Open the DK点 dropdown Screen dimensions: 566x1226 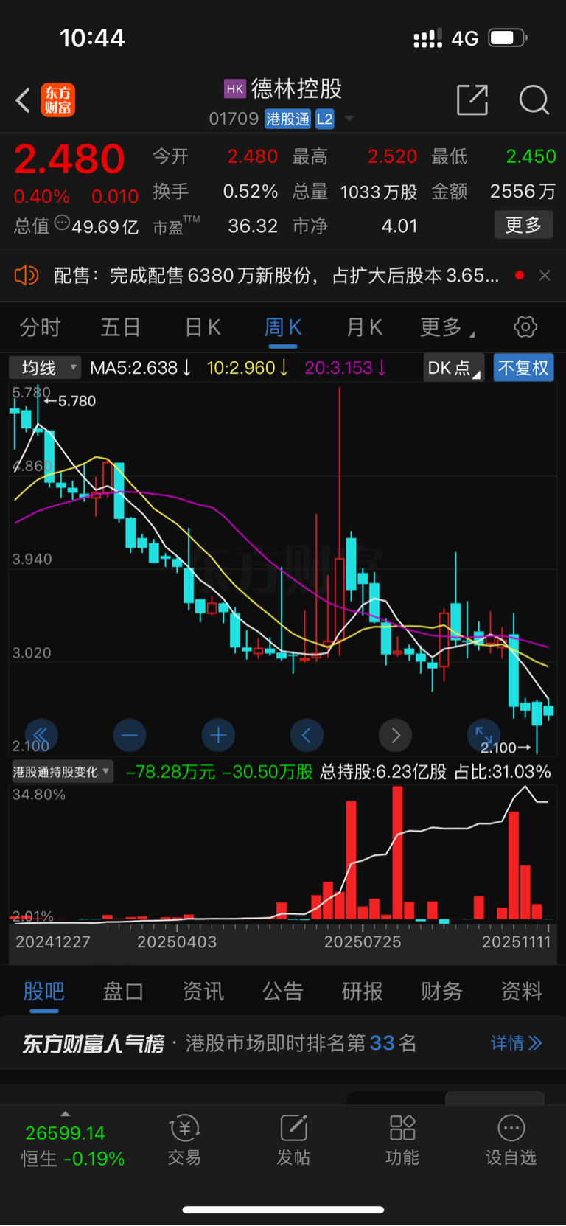453,367
